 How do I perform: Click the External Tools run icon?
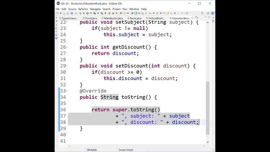click(102, 13)
